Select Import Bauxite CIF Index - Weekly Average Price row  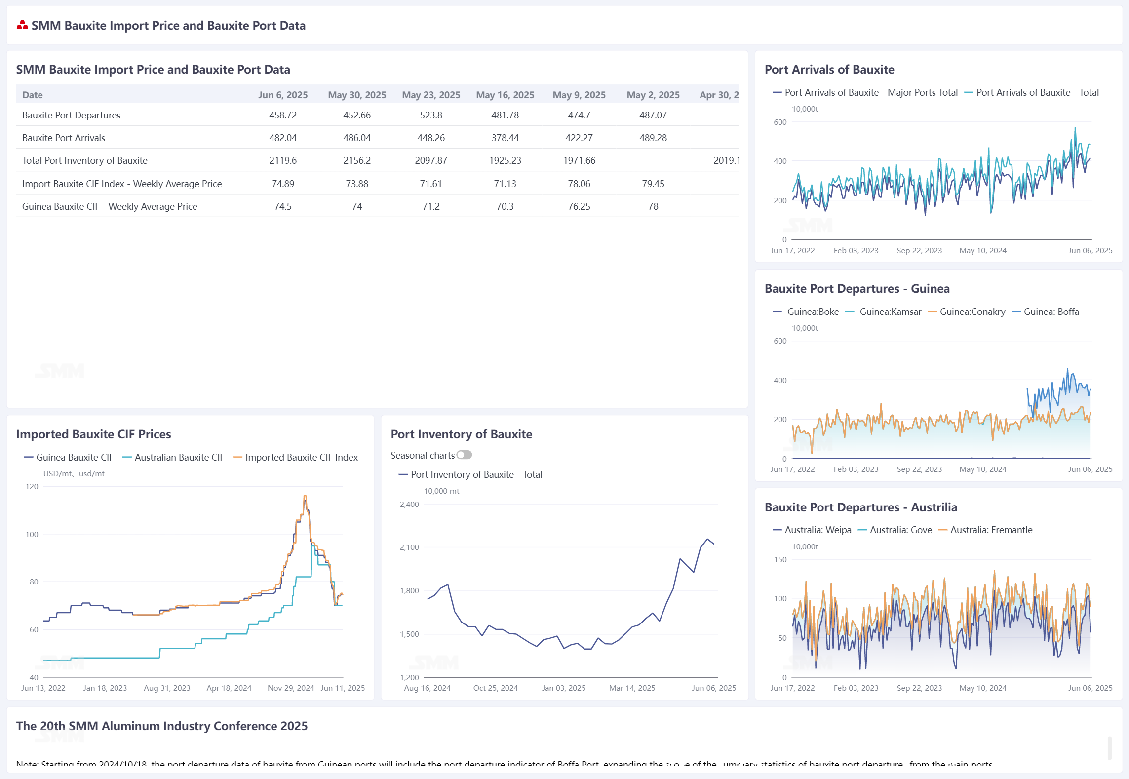point(377,184)
